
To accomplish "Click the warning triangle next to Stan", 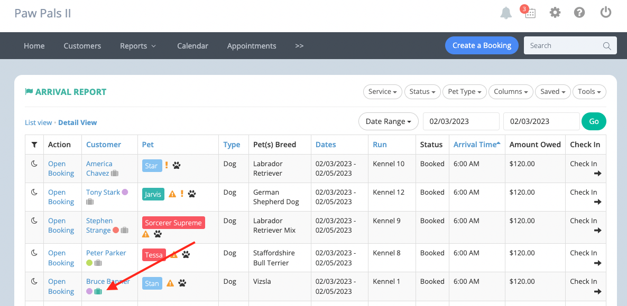I will coord(170,283).
